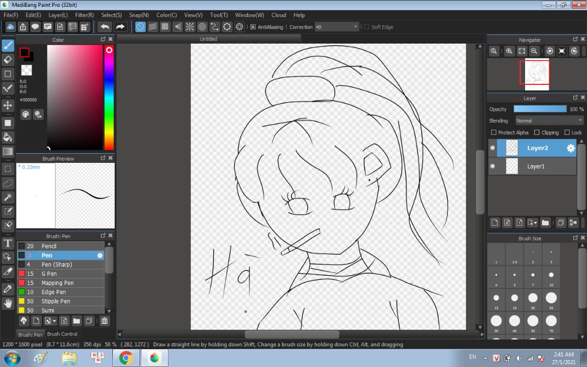Image resolution: width=587 pixels, height=367 pixels.
Task: Switch to the Brush Control tab
Action: 62,334
